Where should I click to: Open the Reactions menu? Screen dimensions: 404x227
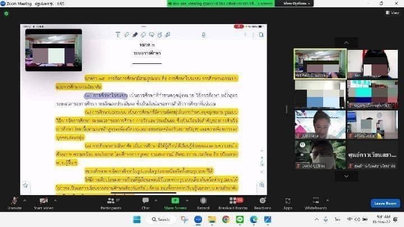[x=262, y=201]
